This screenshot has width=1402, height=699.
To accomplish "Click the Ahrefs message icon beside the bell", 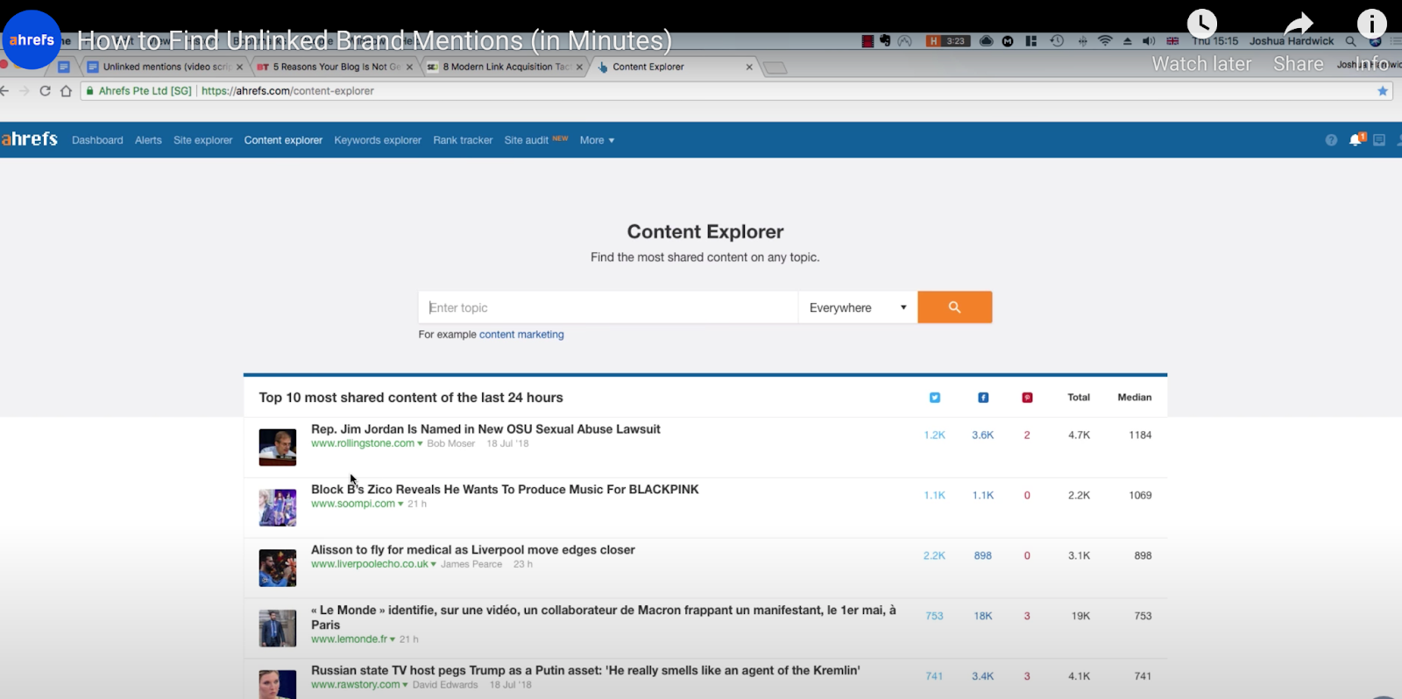I will (1379, 140).
